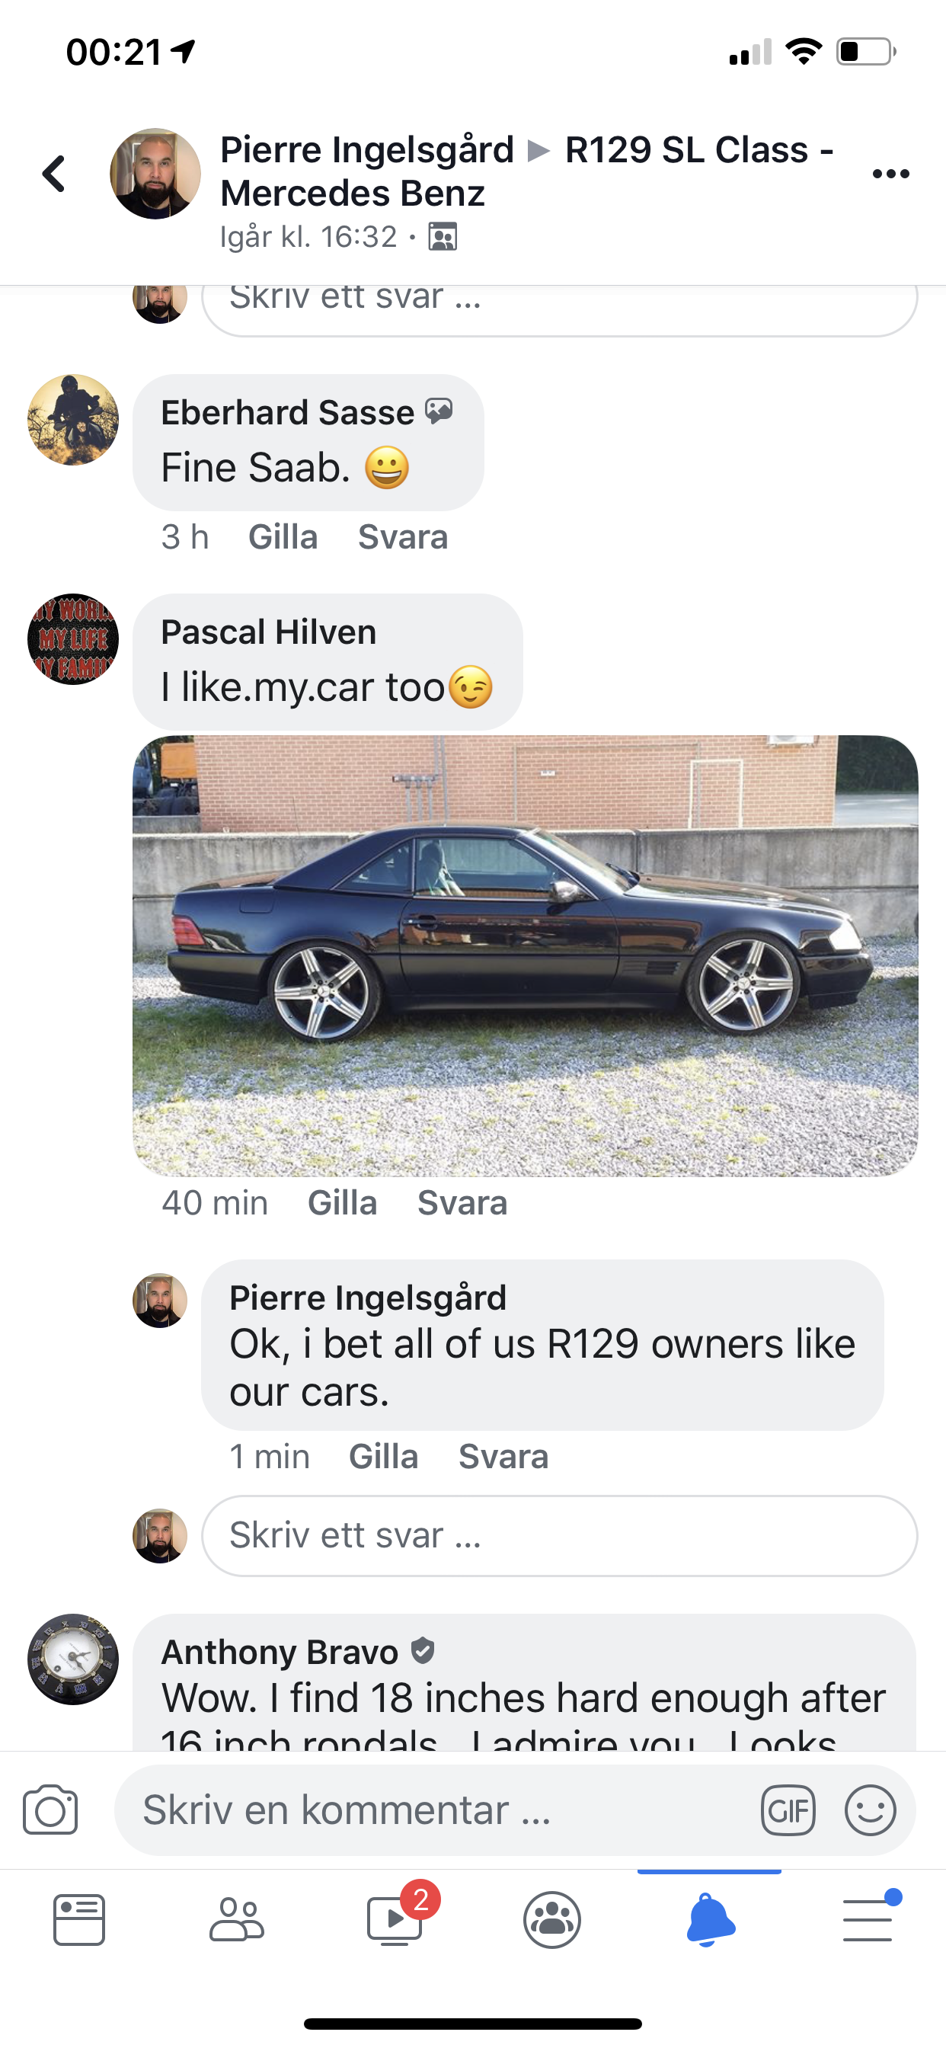
Task: Tap the back arrow in post header
Action: [x=54, y=173]
